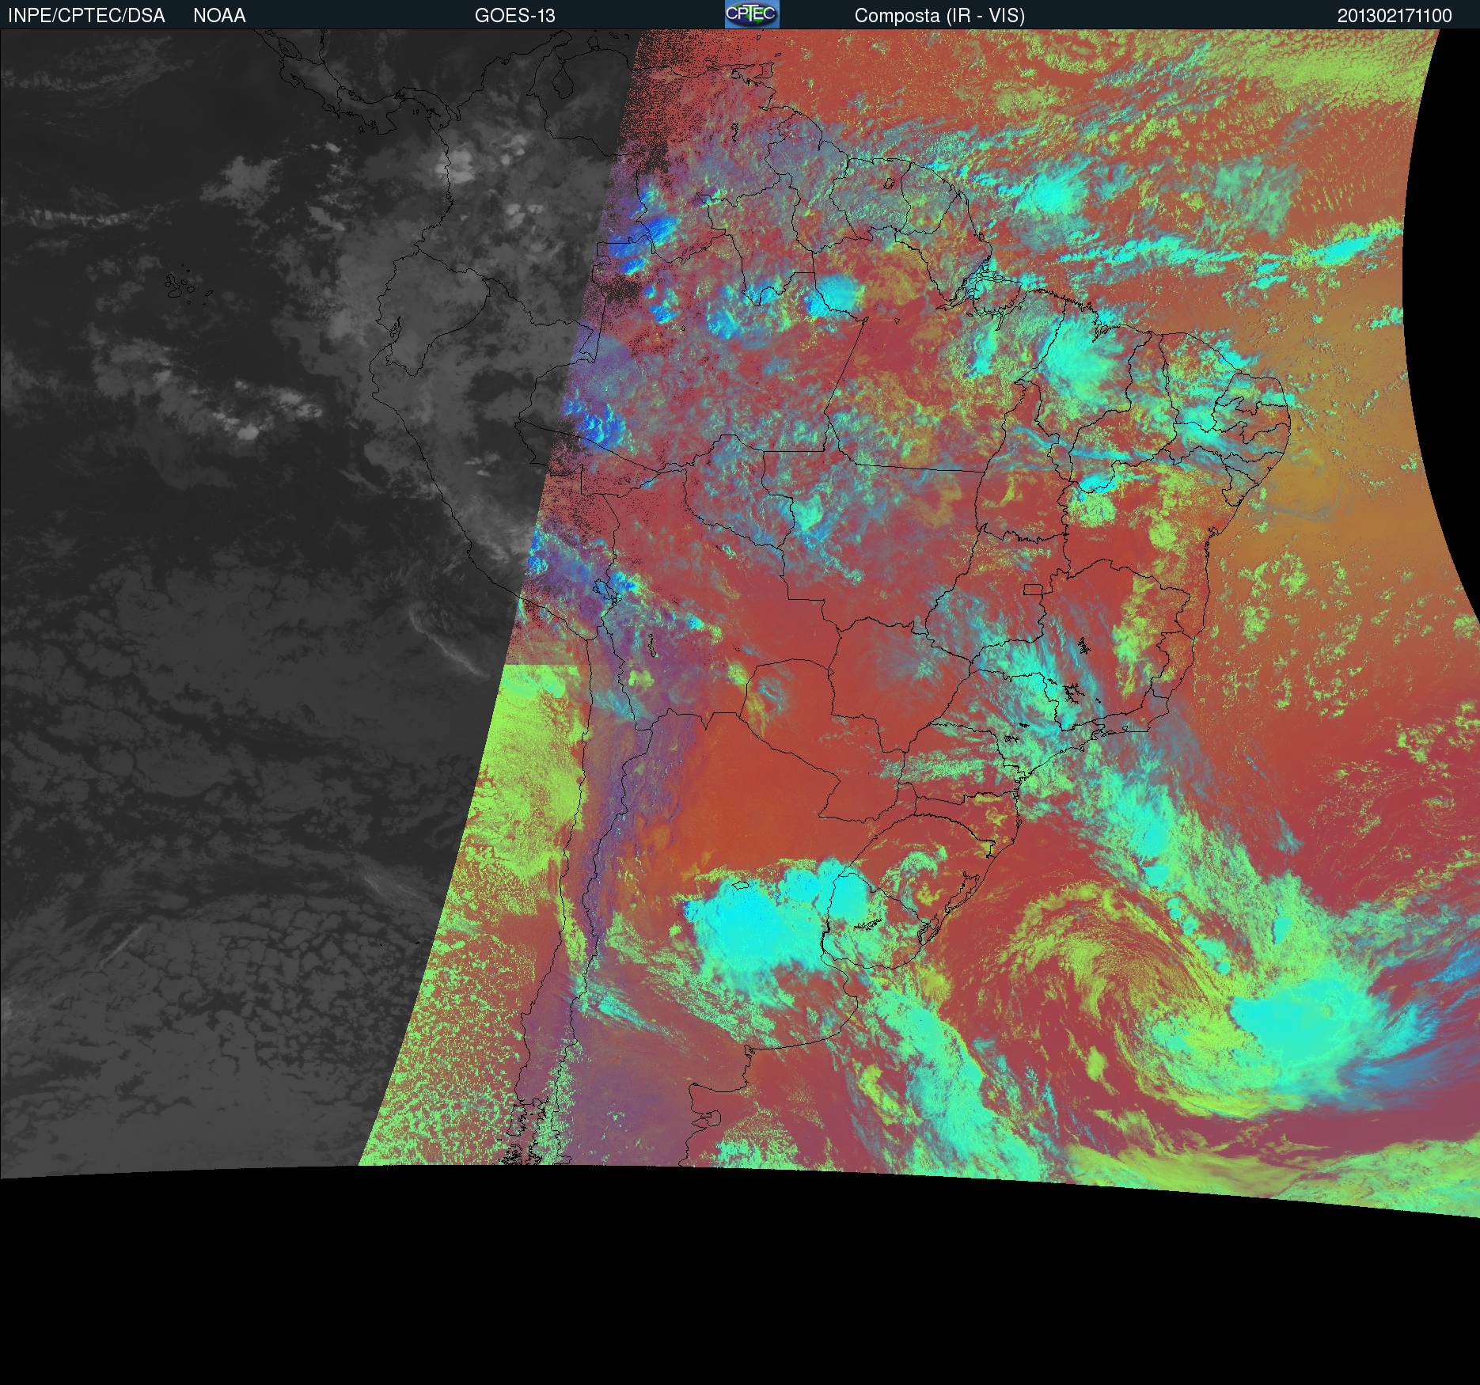The width and height of the screenshot is (1480, 1385).
Task: Click the CPTEC logo in the header
Action: coord(752,14)
